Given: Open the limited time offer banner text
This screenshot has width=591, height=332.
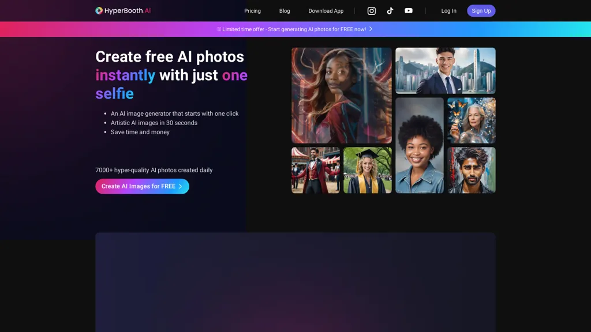Looking at the screenshot, I should pyautogui.click(x=294, y=29).
